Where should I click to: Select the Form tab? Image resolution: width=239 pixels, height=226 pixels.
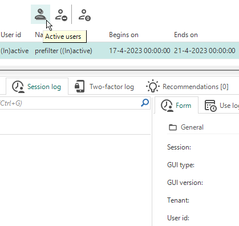[176, 105]
